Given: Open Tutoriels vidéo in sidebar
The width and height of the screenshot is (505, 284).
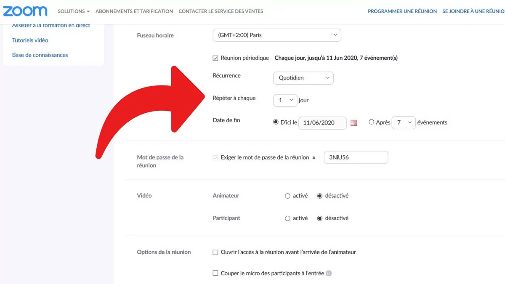Looking at the screenshot, I should point(30,40).
